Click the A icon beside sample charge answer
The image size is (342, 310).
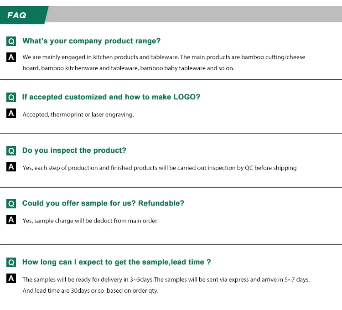(11, 220)
